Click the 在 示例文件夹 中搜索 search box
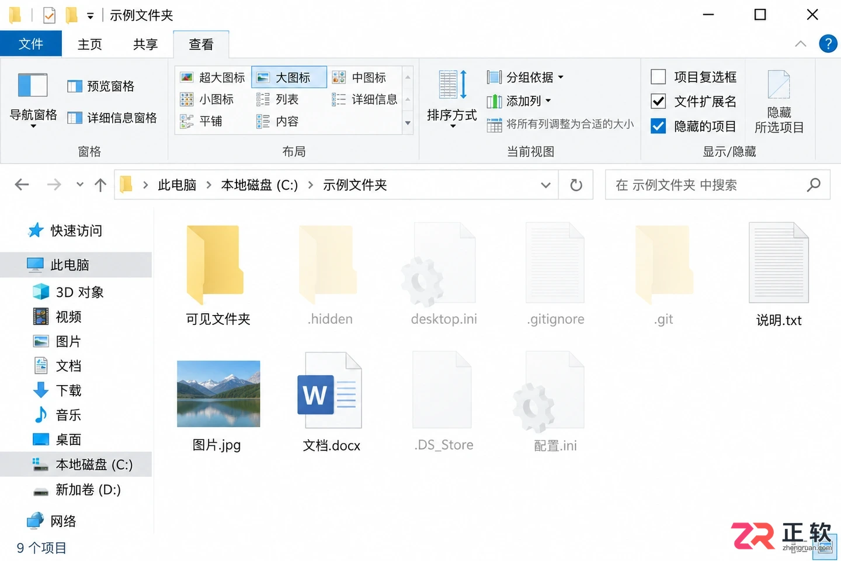The height and width of the screenshot is (561, 841). pyautogui.click(x=718, y=185)
